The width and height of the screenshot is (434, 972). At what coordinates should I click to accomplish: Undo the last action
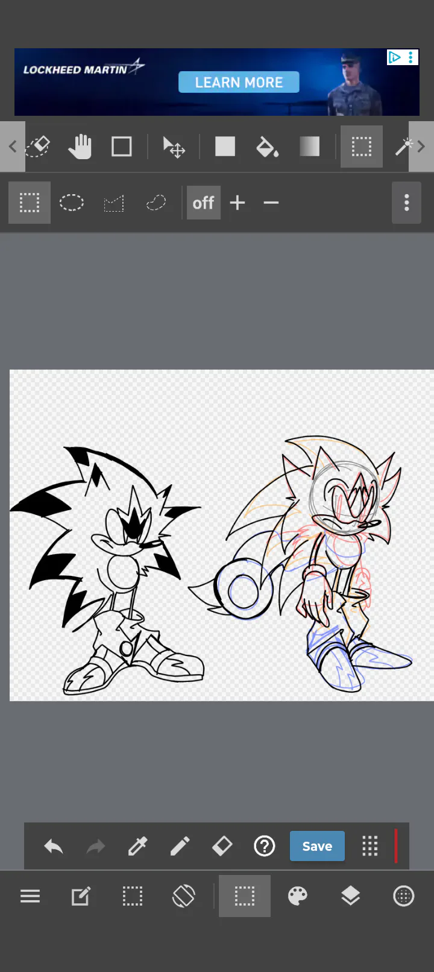[54, 847]
